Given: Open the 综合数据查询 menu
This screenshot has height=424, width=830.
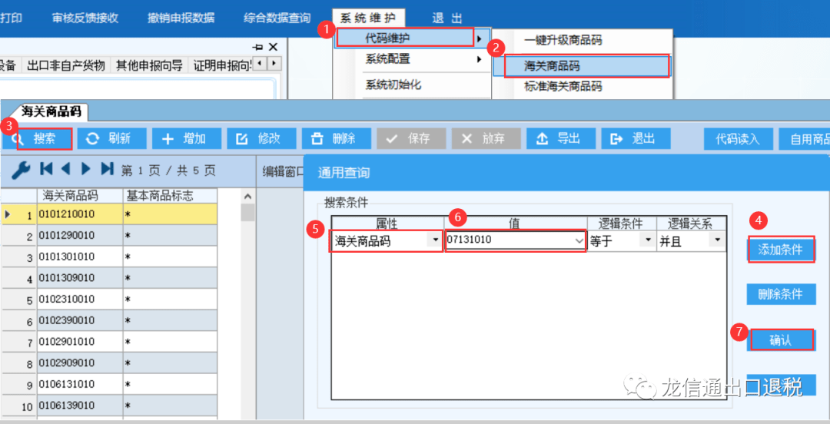Looking at the screenshot, I should pyautogui.click(x=277, y=18).
